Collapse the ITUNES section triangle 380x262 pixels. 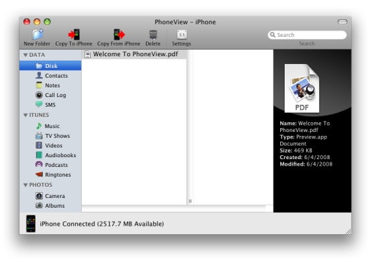(25, 115)
